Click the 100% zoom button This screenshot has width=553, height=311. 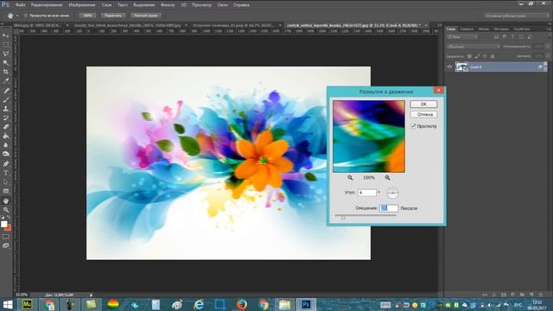tap(87, 16)
